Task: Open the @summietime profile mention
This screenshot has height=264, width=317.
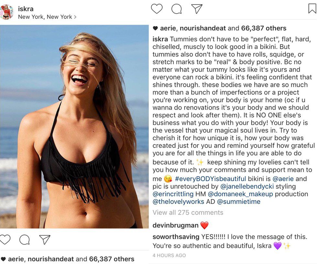Action: click(x=239, y=202)
